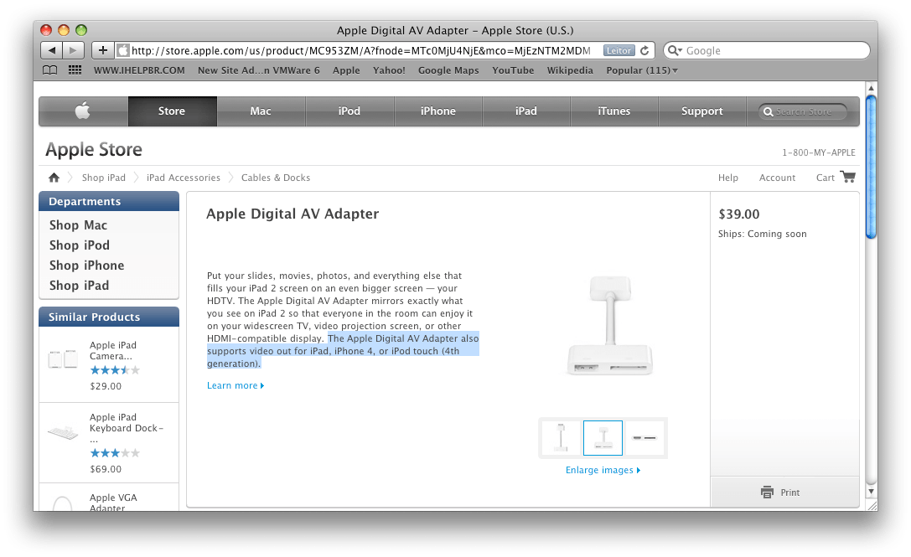This screenshot has height=557, width=911.
Task: Open Wikipedia bookmark
Action: [x=570, y=70]
